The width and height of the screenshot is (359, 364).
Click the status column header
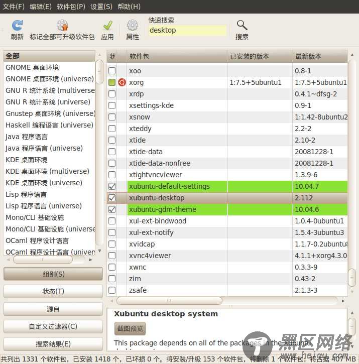point(112,56)
